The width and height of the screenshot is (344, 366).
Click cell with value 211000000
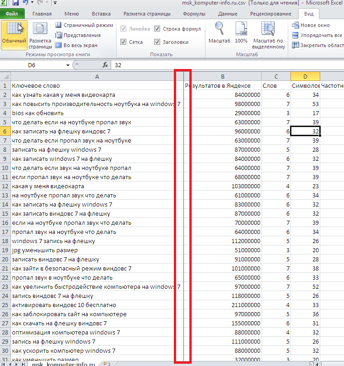pos(223,305)
